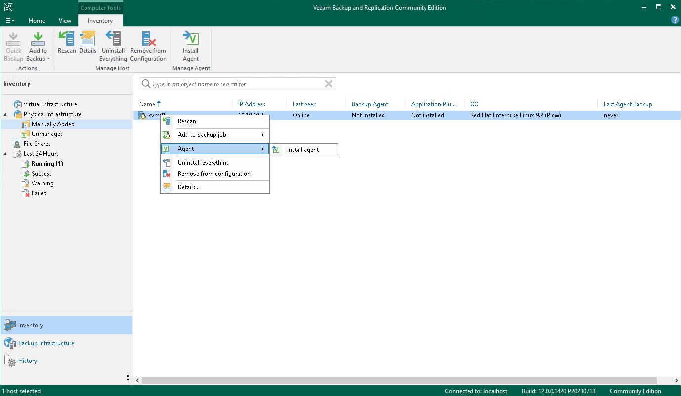Collapse the Physical Infrastructure tree node

click(x=5, y=114)
